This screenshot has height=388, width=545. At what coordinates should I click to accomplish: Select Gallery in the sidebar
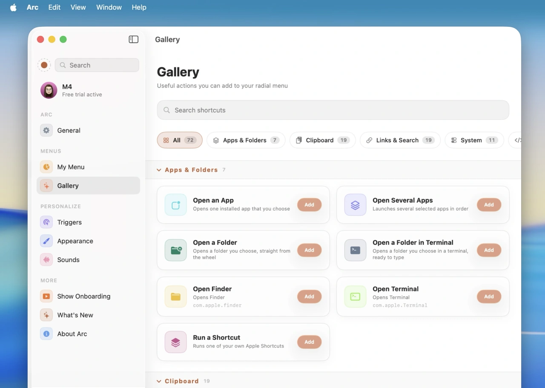(x=89, y=186)
